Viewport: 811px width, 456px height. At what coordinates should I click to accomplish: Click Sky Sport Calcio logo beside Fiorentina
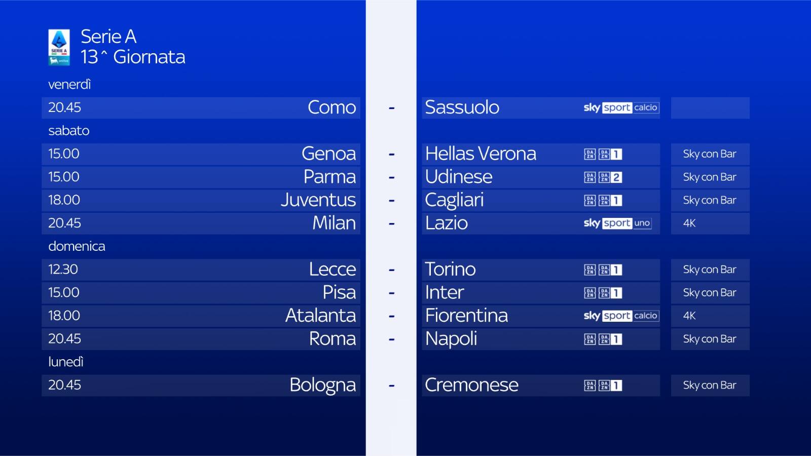(621, 316)
